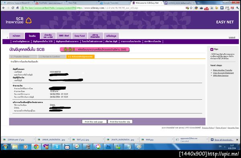Click the Tips star icon

[x=212, y=49]
